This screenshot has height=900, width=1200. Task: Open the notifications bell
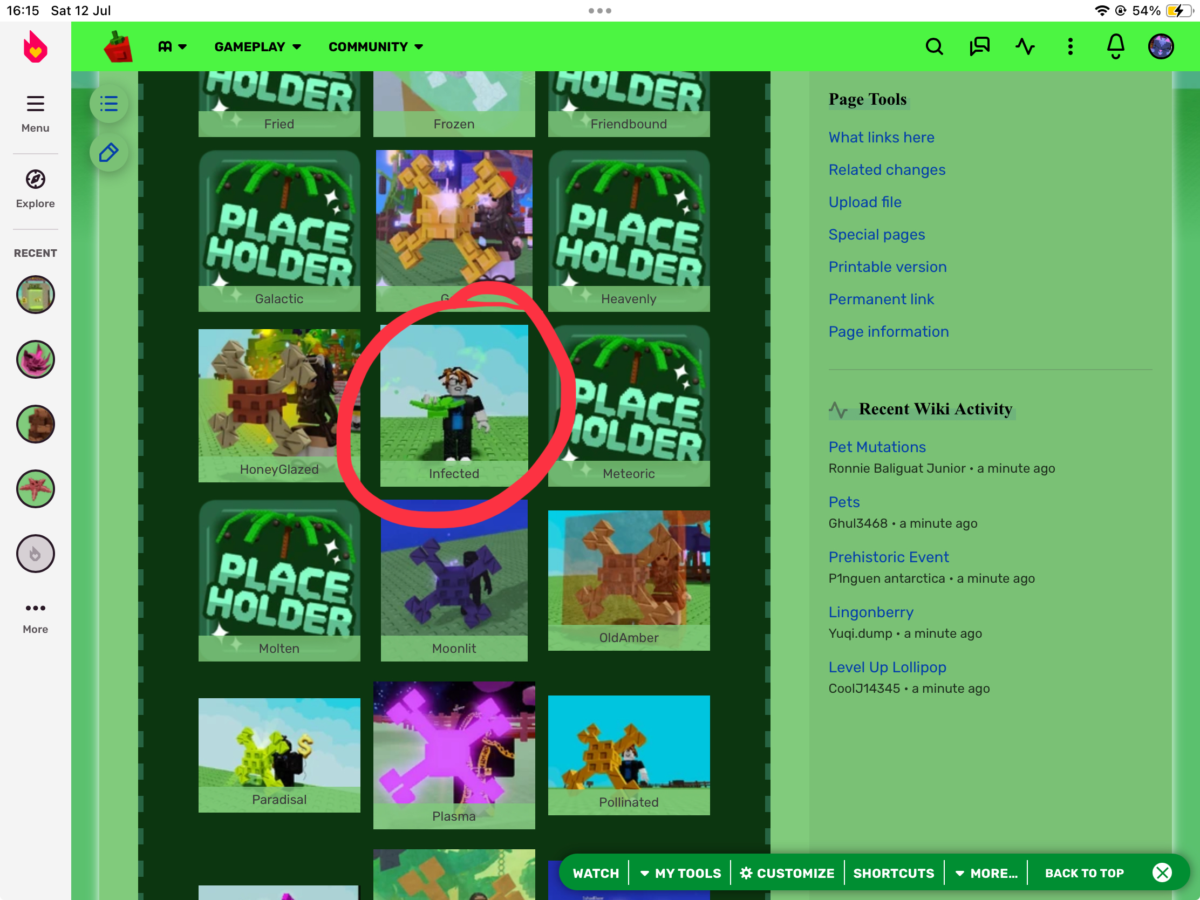point(1115,46)
